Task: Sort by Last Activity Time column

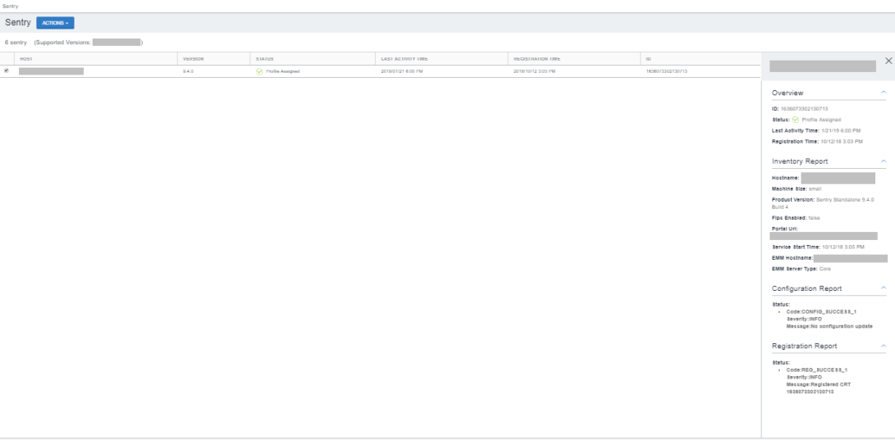Action: click(x=404, y=59)
